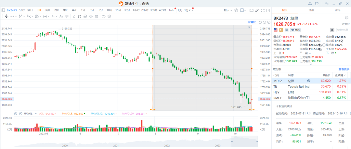The height and width of the screenshot is (149, 351).
Task: Click the undo arrow near 前复权
Action: click(260, 22)
